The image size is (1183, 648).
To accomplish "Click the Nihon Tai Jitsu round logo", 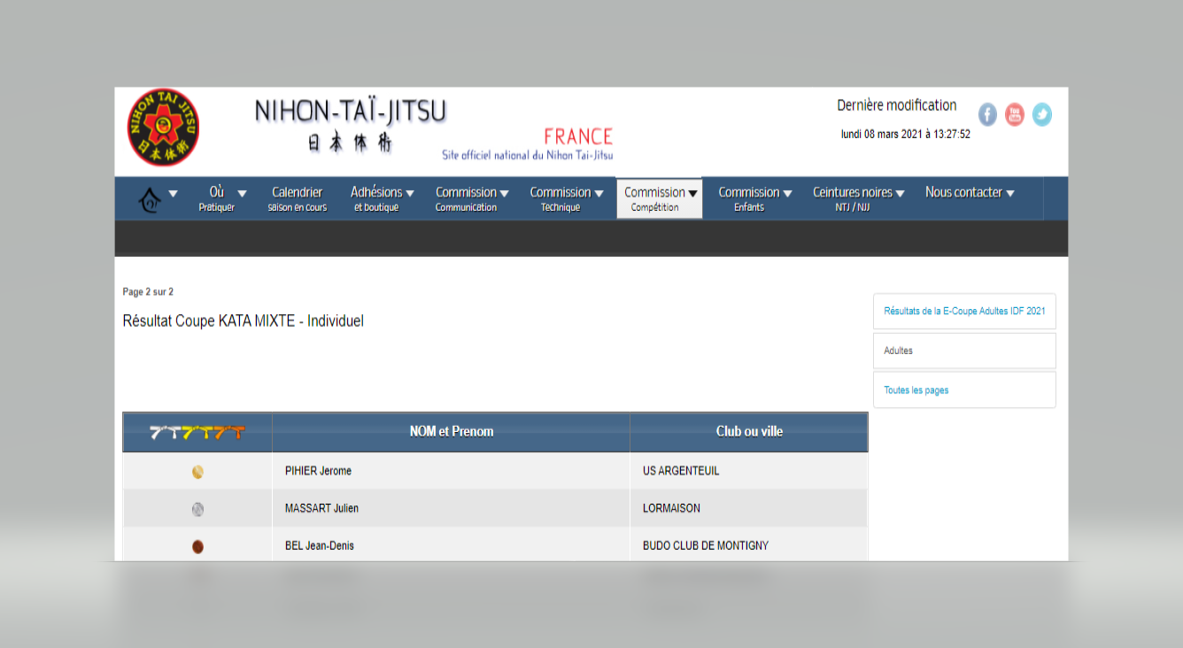I will click(163, 127).
